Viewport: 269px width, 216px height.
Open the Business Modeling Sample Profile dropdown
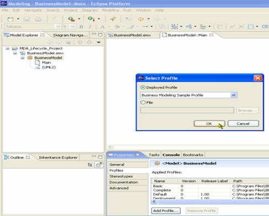pyautogui.click(x=234, y=95)
